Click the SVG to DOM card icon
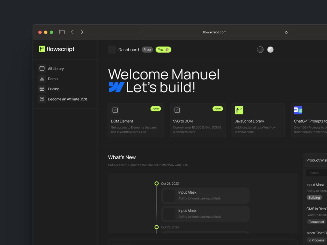Screen dimensions: 327x245 177,110
